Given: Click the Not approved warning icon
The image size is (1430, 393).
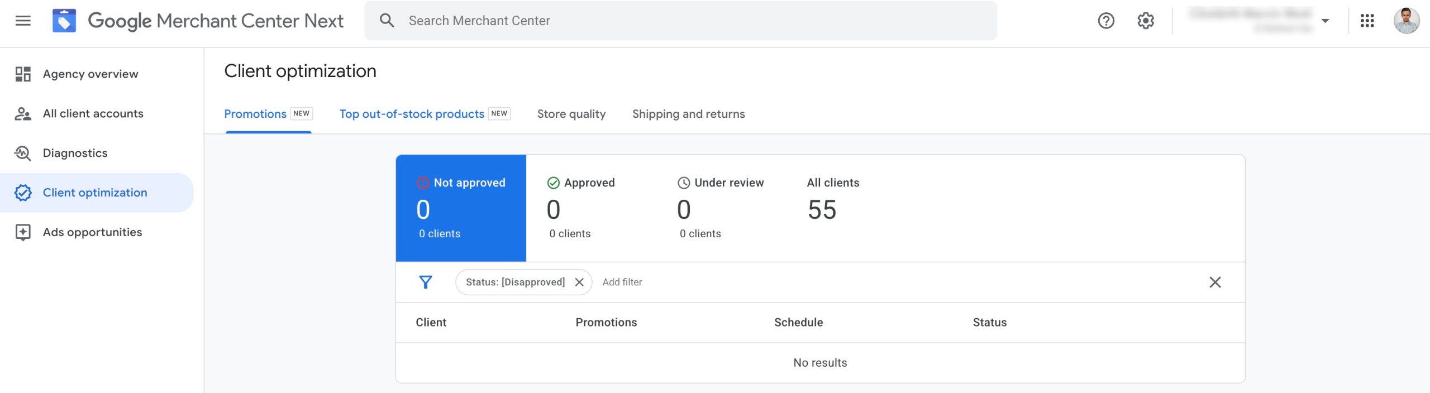Looking at the screenshot, I should (x=423, y=183).
